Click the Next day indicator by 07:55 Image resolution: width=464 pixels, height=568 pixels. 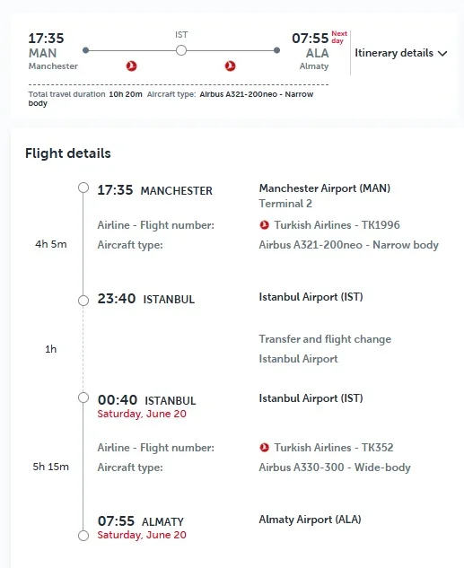point(339,37)
